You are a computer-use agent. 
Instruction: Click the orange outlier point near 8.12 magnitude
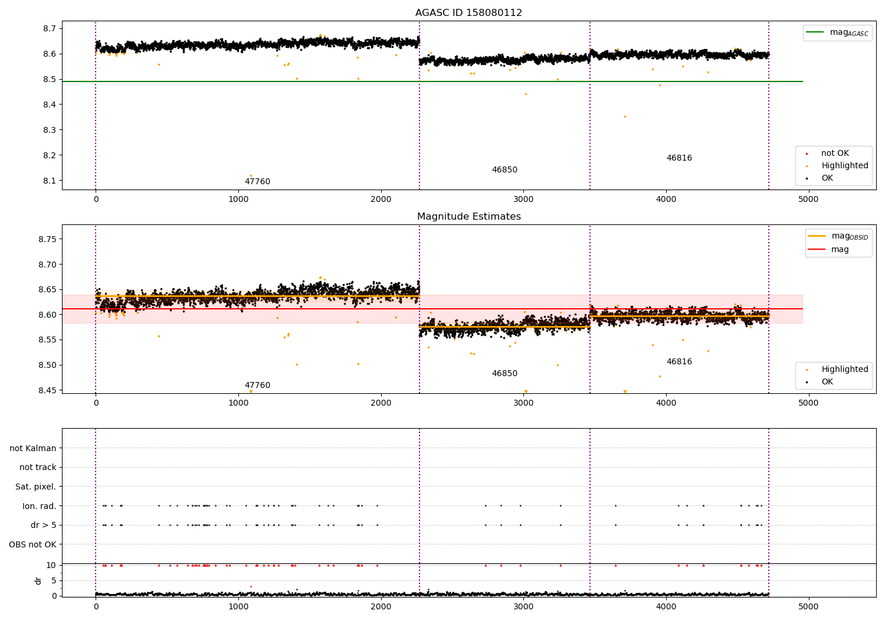pyautogui.click(x=251, y=175)
